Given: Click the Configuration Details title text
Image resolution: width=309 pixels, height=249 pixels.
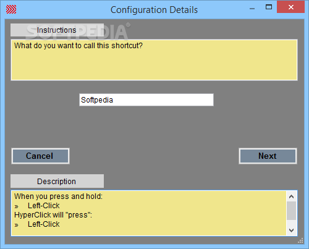Looking at the screenshot, I should point(154,10).
